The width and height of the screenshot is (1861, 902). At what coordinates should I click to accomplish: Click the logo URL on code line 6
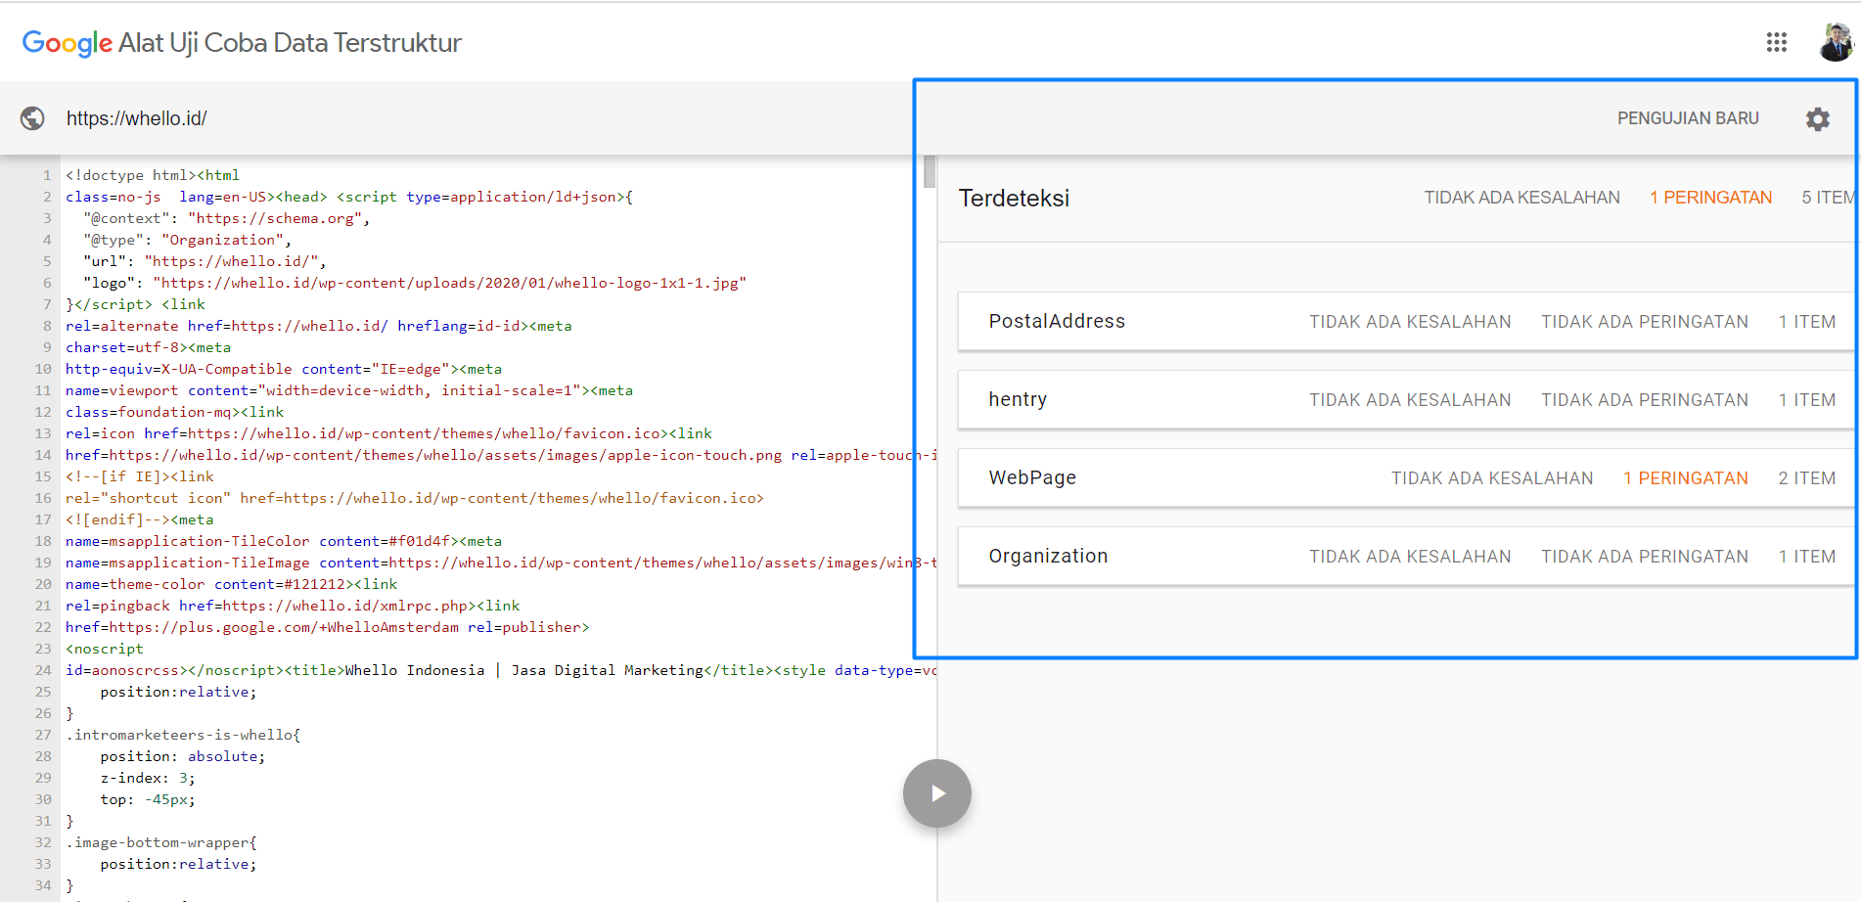448,283
